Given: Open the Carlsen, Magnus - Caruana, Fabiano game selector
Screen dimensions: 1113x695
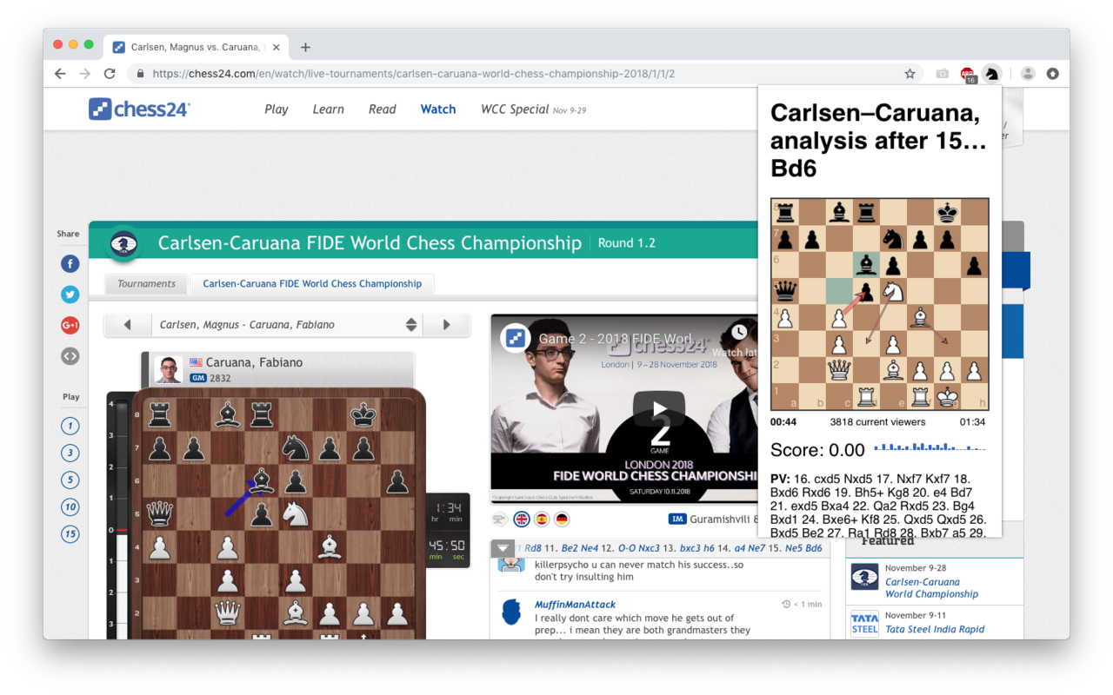Looking at the screenshot, I should [287, 325].
